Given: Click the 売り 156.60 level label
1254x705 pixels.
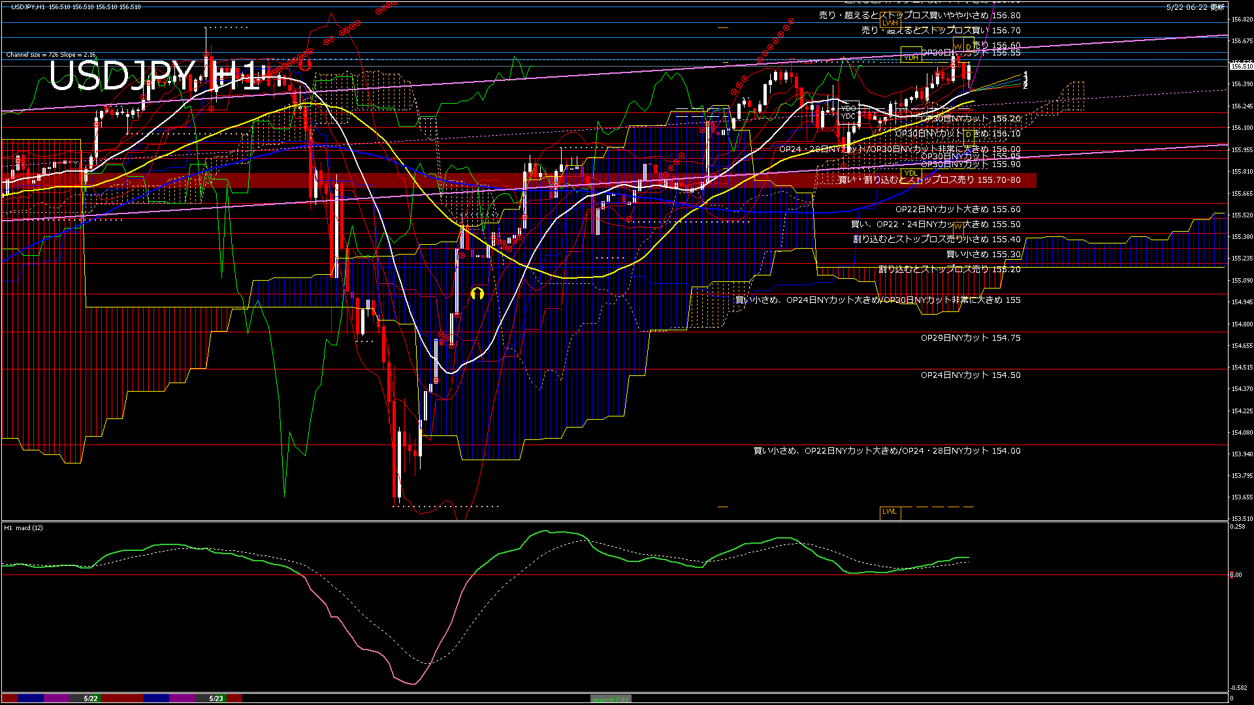Looking at the screenshot, I should click(996, 46).
